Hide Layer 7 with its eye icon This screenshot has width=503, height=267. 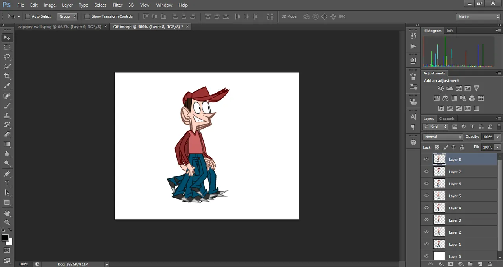click(x=426, y=171)
